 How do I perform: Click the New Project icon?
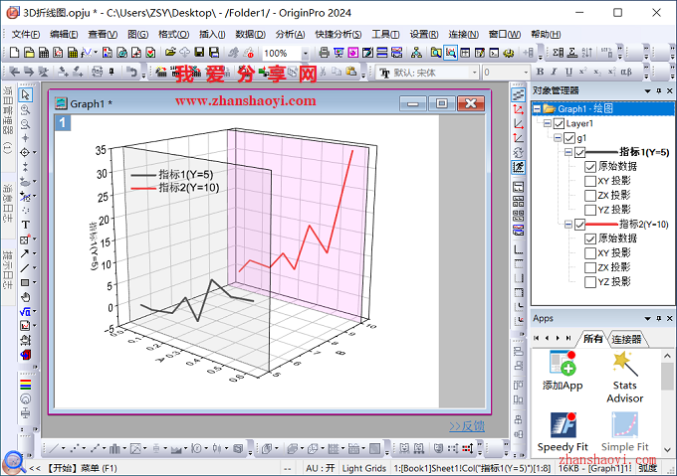pyautogui.click(x=14, y=53)
